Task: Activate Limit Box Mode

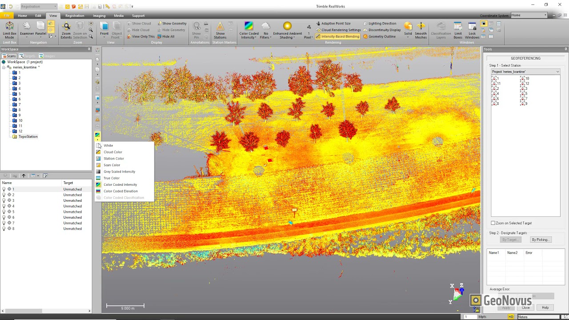Action: point(9,30)
